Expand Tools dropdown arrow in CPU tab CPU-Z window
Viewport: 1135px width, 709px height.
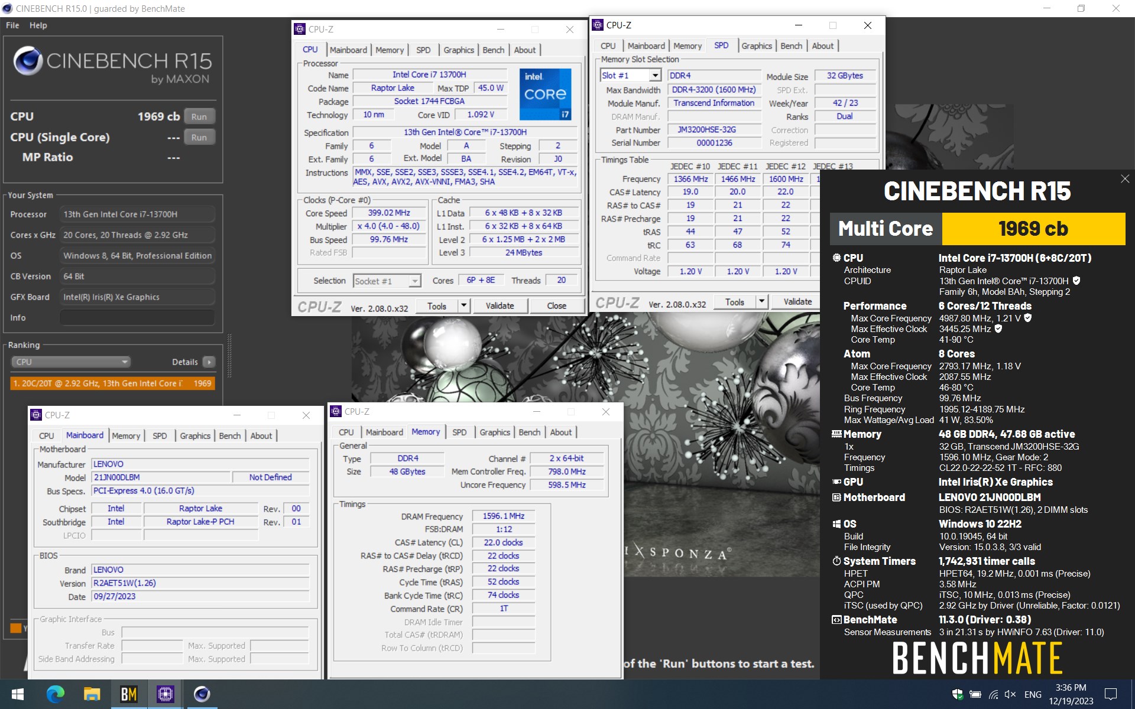pos(464,306)
